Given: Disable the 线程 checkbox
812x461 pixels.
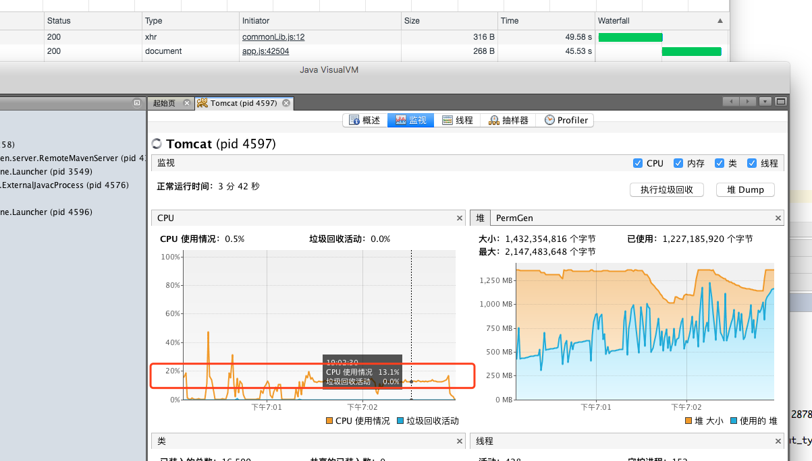Looking at the screenshot, I should [751, 163].
